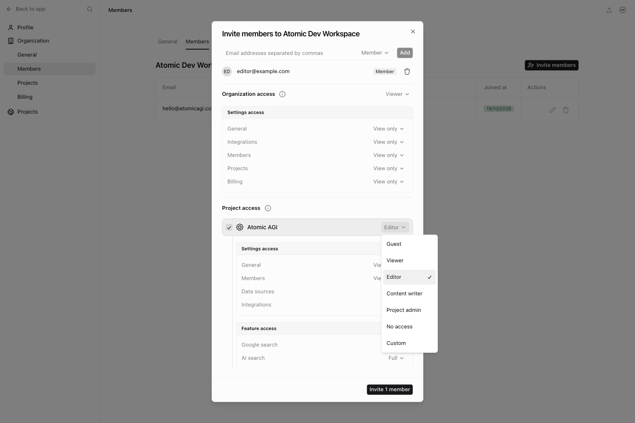635x423 pixels.
Task: Click the Project access info icon
Action: point(268,208)
